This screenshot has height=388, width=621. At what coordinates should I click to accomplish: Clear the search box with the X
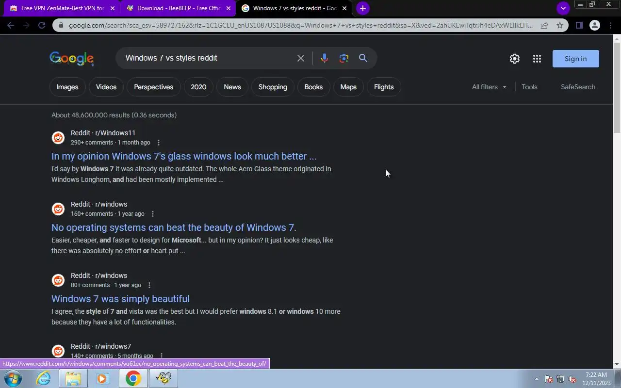click(301, 58)
